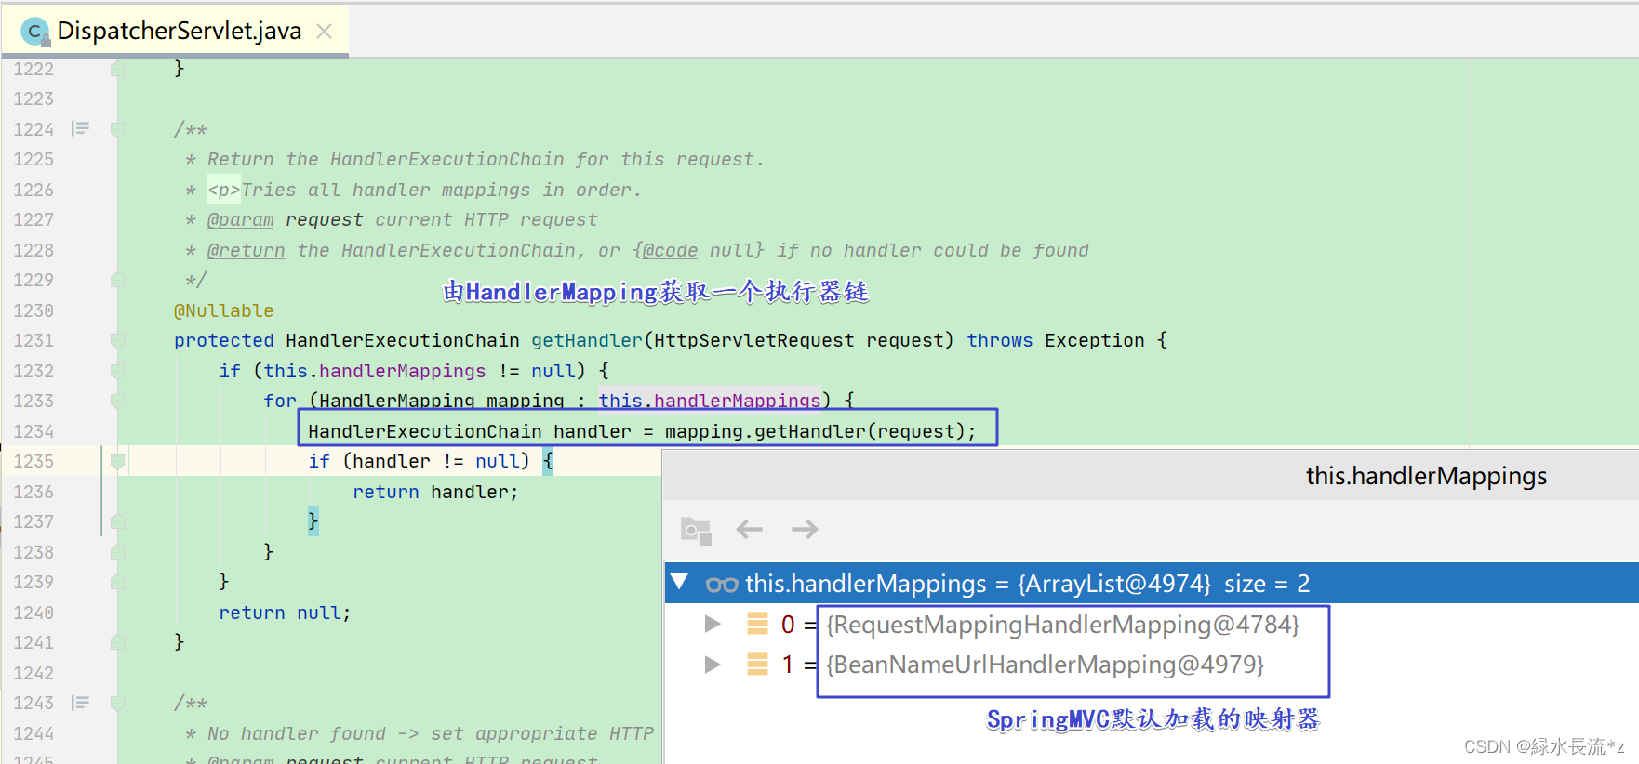Click the this.handlerMappings popup title
The image size is (1639, 764).
(1426, 476)
